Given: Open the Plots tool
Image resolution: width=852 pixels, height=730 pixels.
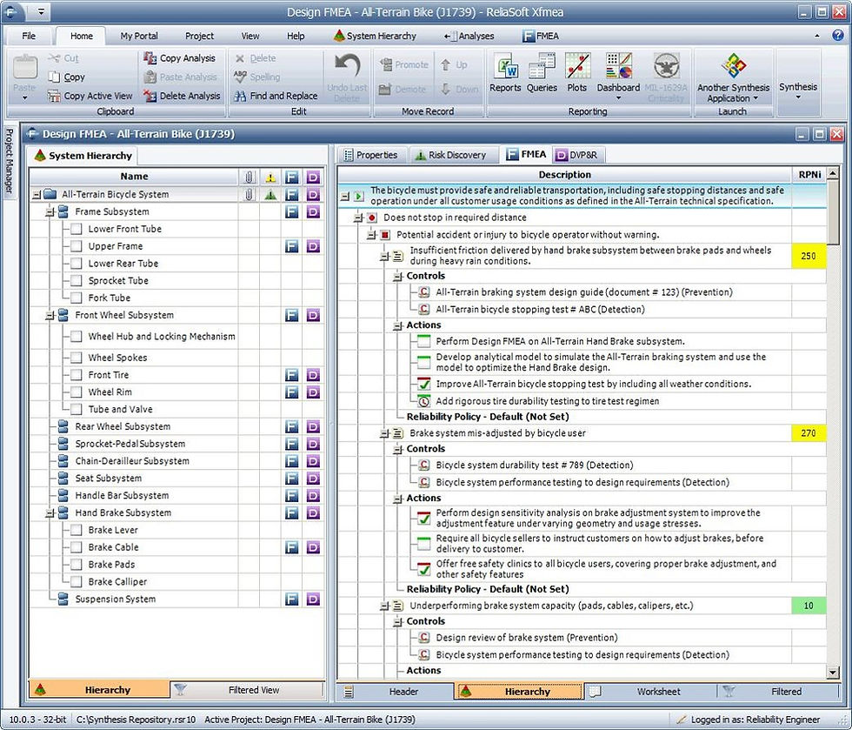Looking at the screenshot, I should (x=577, y=73).
